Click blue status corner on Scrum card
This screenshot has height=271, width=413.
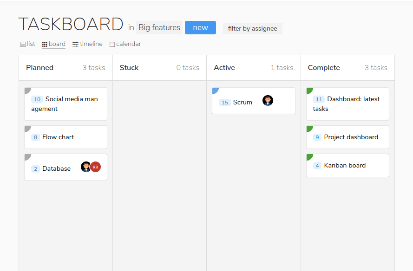point(215,90)
